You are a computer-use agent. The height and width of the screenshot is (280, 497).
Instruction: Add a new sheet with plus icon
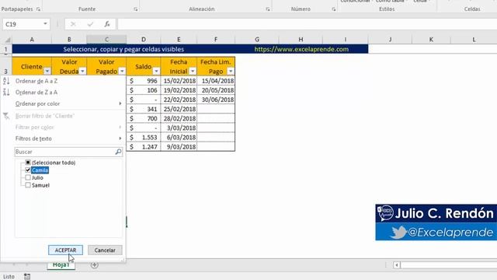point(95,264)
